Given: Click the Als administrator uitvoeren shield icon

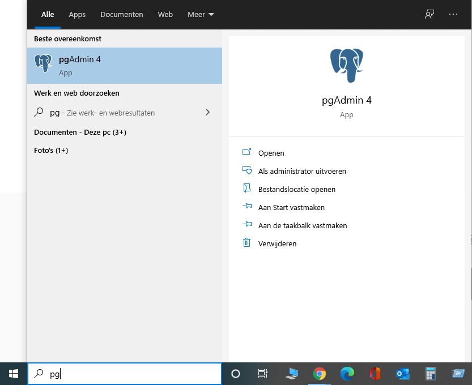Looking at the screenshot, I should pyautogui.click(x=246, y=171).
